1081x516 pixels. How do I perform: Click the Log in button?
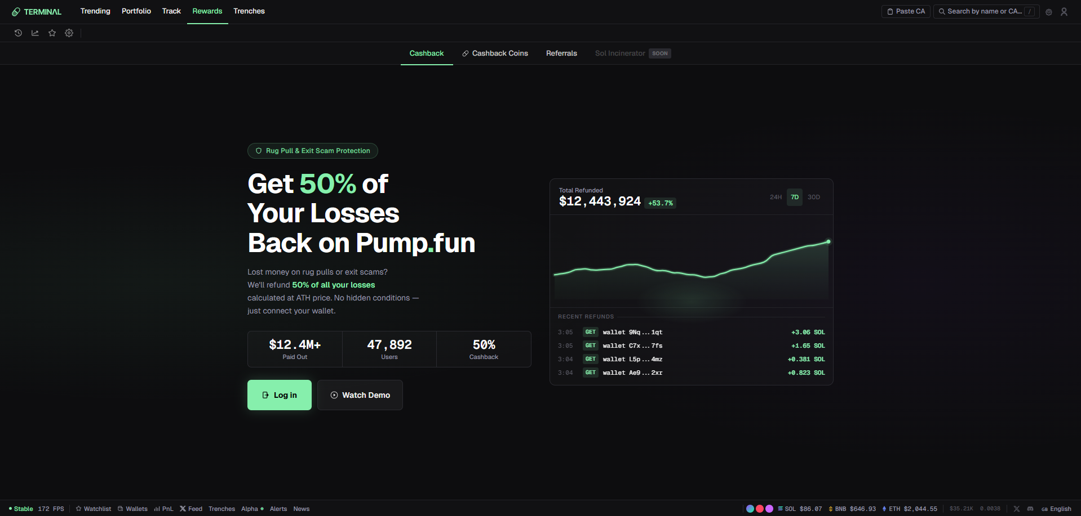coord(280,395)
